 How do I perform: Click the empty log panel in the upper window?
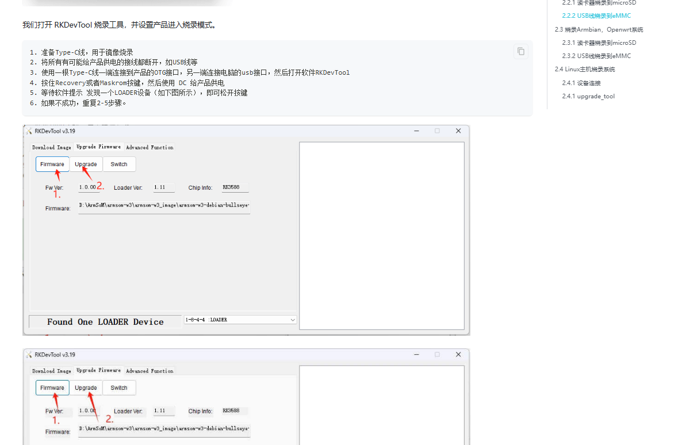[x=381, y=236]
